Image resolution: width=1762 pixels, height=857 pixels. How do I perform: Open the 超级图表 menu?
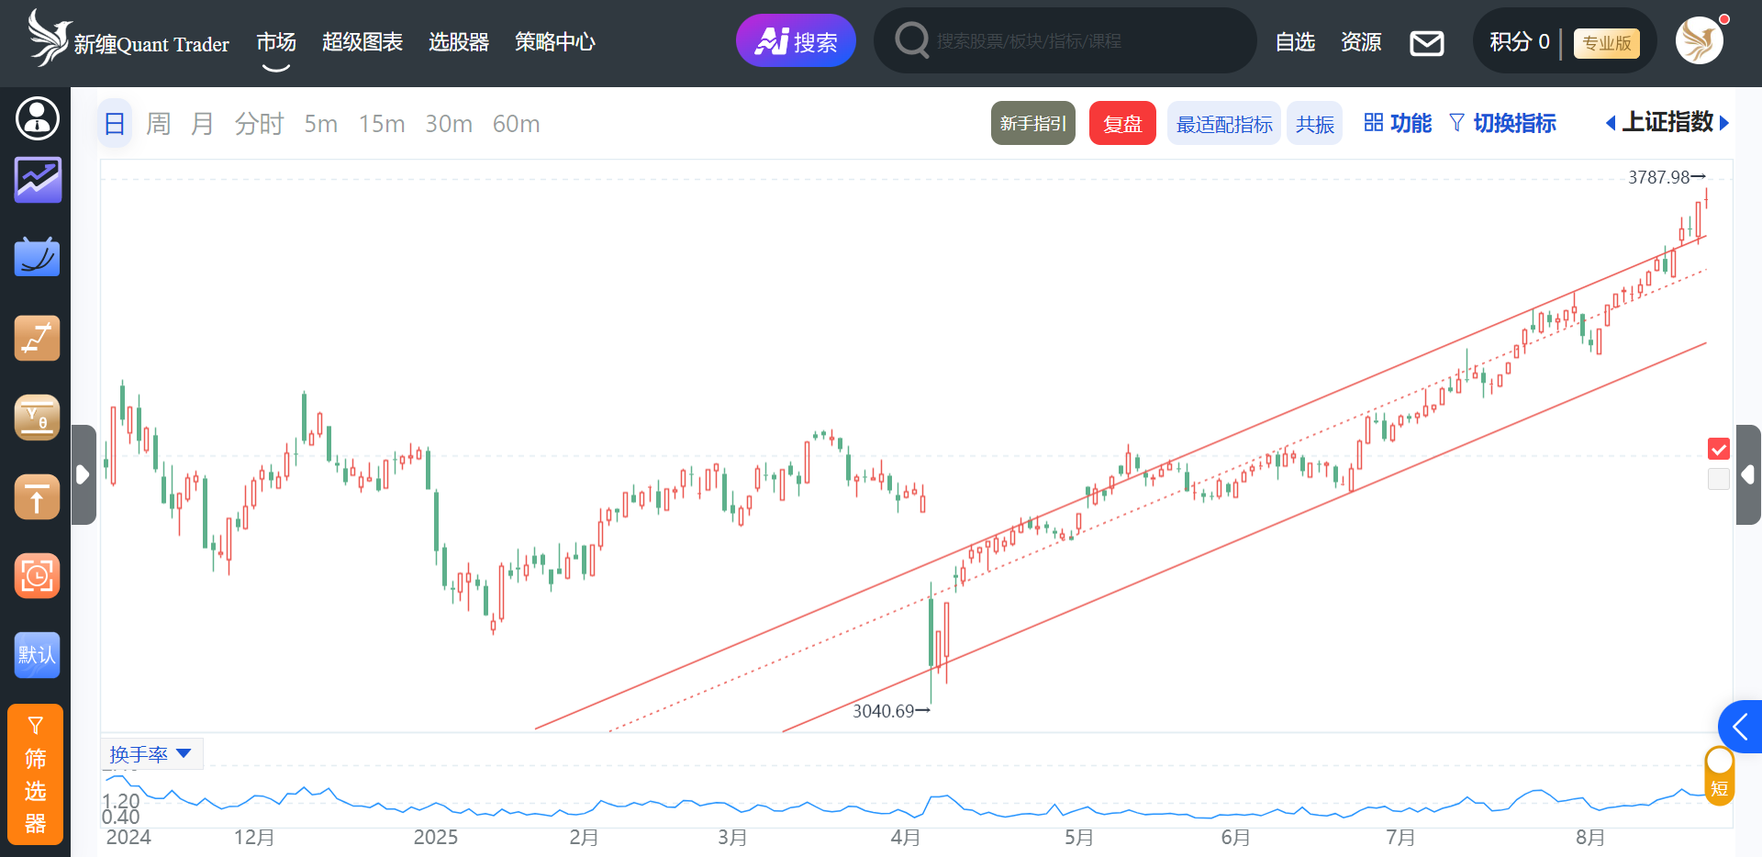(x=362, y=42)
